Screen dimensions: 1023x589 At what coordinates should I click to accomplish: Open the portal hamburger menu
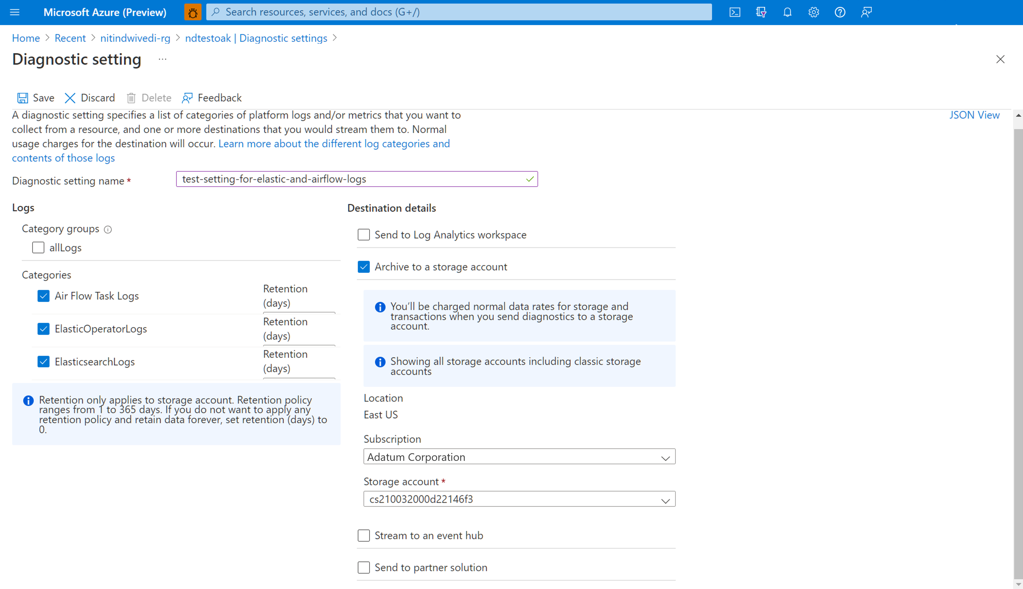pos(14,12)
